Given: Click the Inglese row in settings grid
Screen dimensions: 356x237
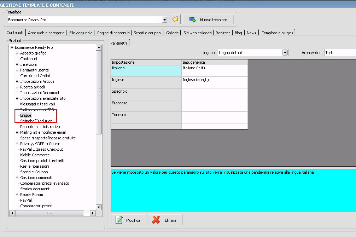Looking at the screenshot, I should 146,82.
